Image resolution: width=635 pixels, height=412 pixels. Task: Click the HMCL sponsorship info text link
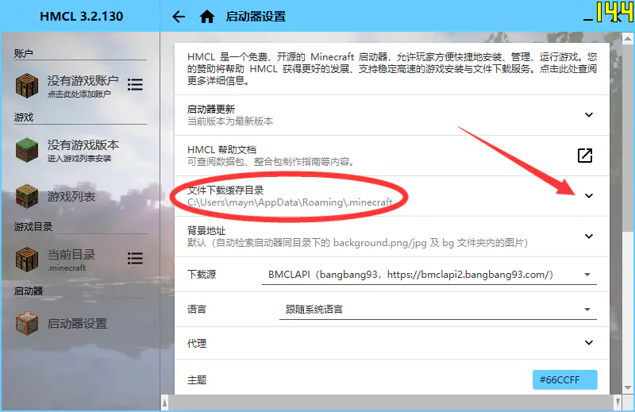click(x=392, y=69)
